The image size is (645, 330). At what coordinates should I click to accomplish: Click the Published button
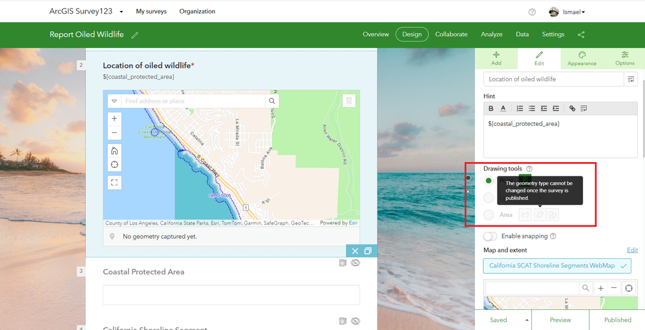coord(617,320)
